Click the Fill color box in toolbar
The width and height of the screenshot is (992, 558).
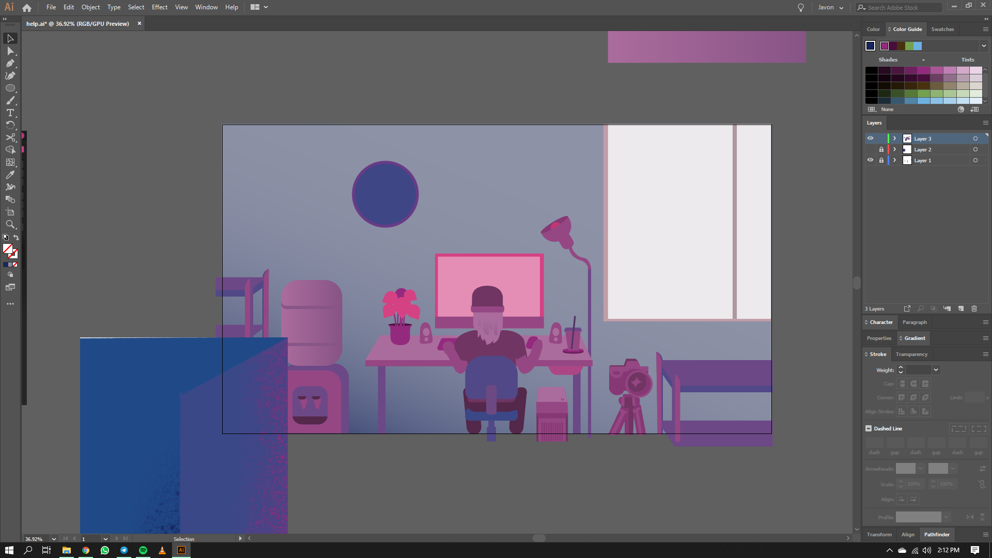(x=8, y=249)
